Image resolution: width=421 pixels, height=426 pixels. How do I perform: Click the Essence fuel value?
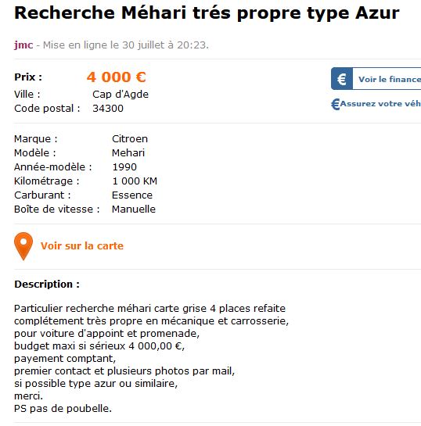pos(132,195)
